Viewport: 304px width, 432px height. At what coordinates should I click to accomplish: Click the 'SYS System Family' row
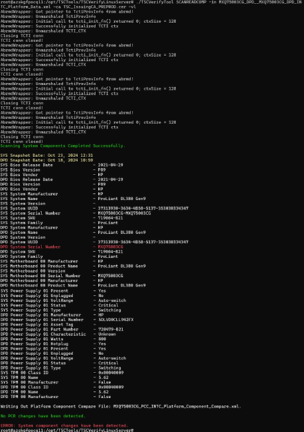tap(59, 223)
